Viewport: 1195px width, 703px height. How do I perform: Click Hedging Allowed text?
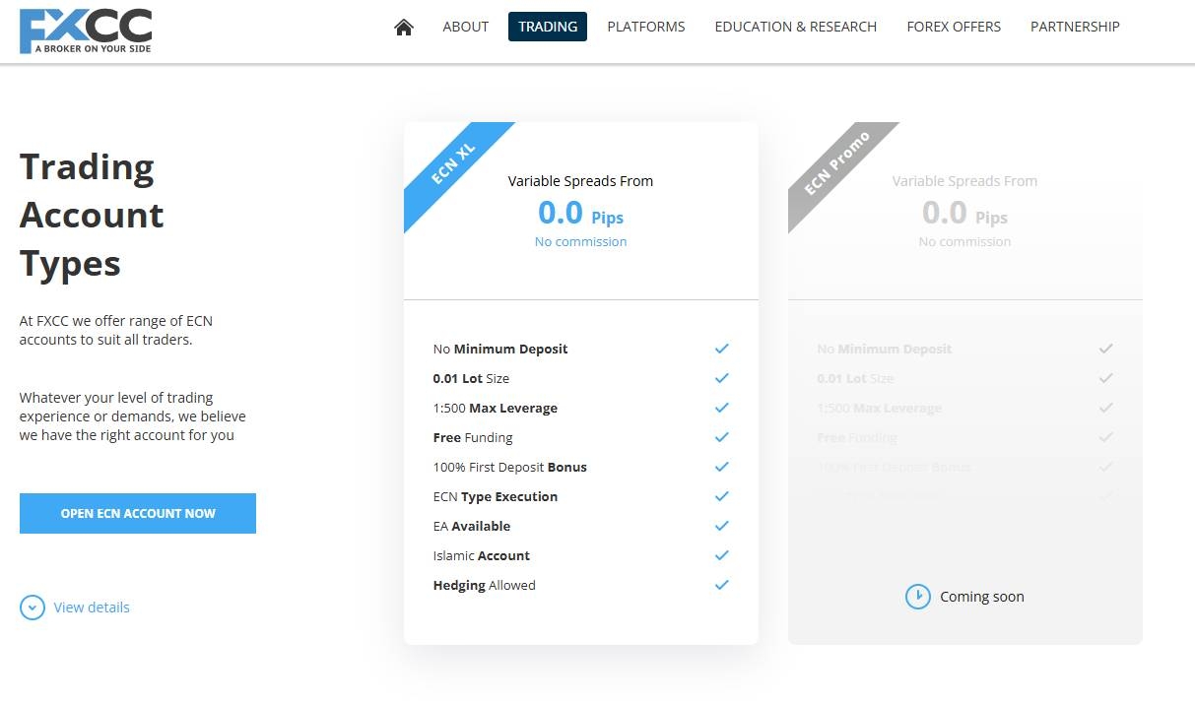point(485,585)
